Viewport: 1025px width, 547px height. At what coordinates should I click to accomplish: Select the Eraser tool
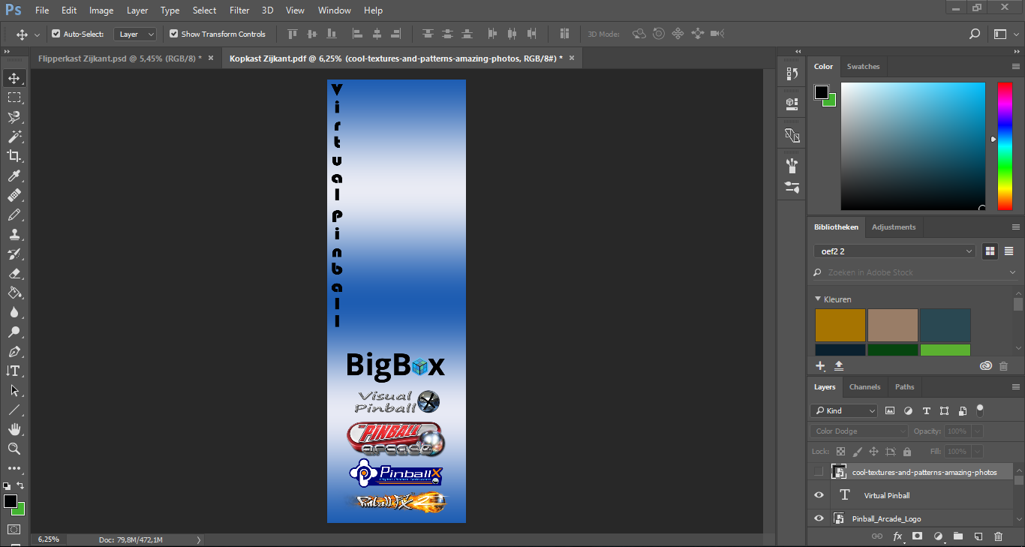[x=14, y=273]
